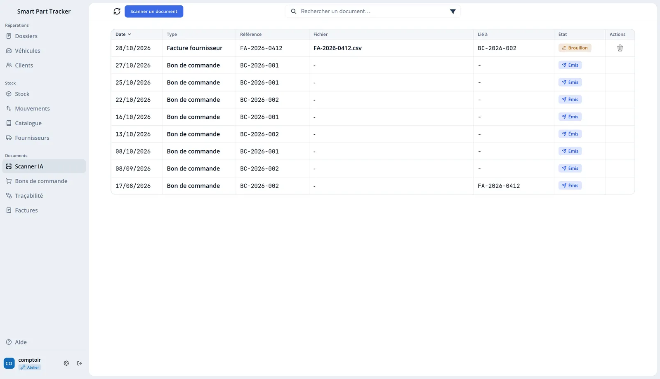Click the Stock box icon

tap(9, 94)
